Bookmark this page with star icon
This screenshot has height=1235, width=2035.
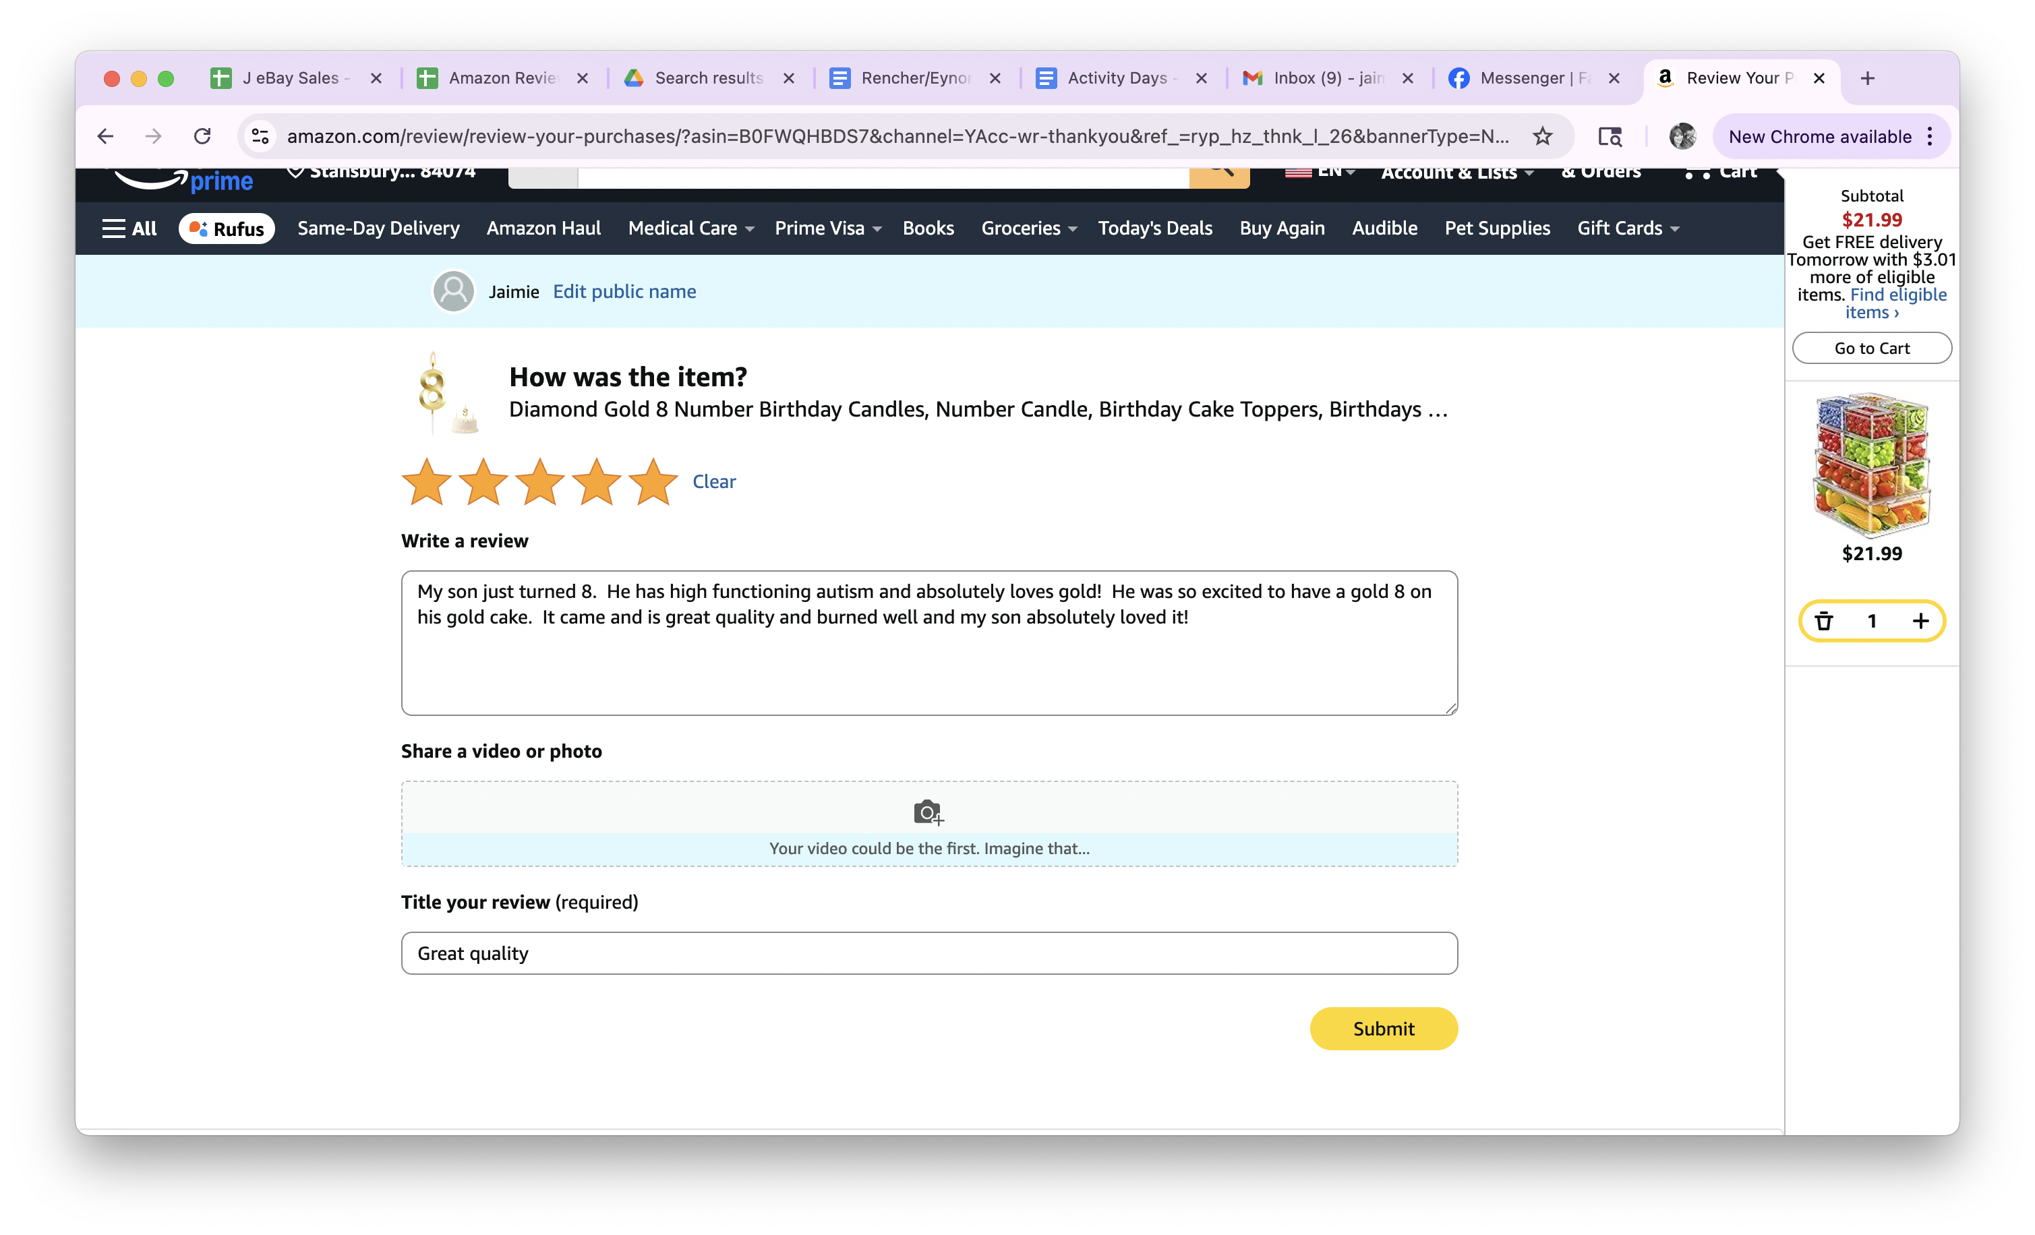(x=1542, y=136)
